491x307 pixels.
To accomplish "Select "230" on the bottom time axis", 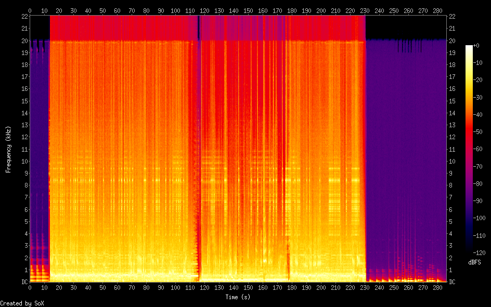I will pos(365,288).
